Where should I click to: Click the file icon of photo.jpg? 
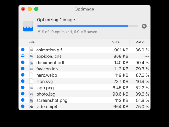pos(31,94)
